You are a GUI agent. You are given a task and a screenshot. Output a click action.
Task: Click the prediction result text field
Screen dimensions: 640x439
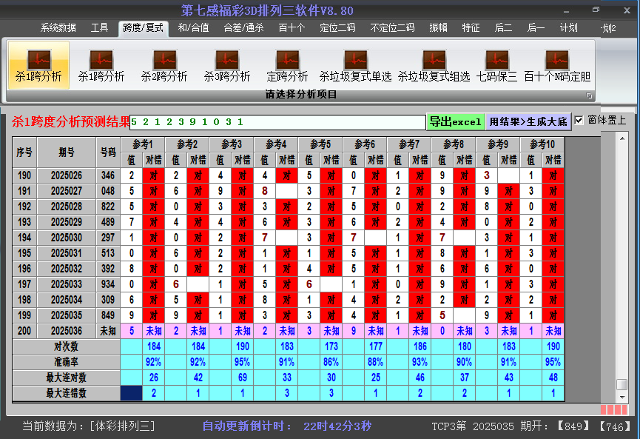pyautogui.click(x=277, y=122)
